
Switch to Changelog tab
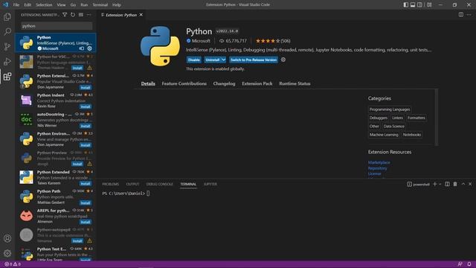tap(224, 83)
